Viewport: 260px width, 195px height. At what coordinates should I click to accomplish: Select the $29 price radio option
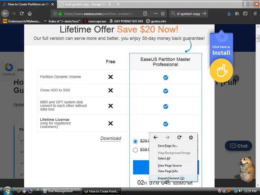click(x=135, y=141)
